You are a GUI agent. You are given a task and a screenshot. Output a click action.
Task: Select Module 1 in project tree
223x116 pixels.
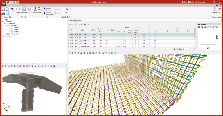coord(17,27)
